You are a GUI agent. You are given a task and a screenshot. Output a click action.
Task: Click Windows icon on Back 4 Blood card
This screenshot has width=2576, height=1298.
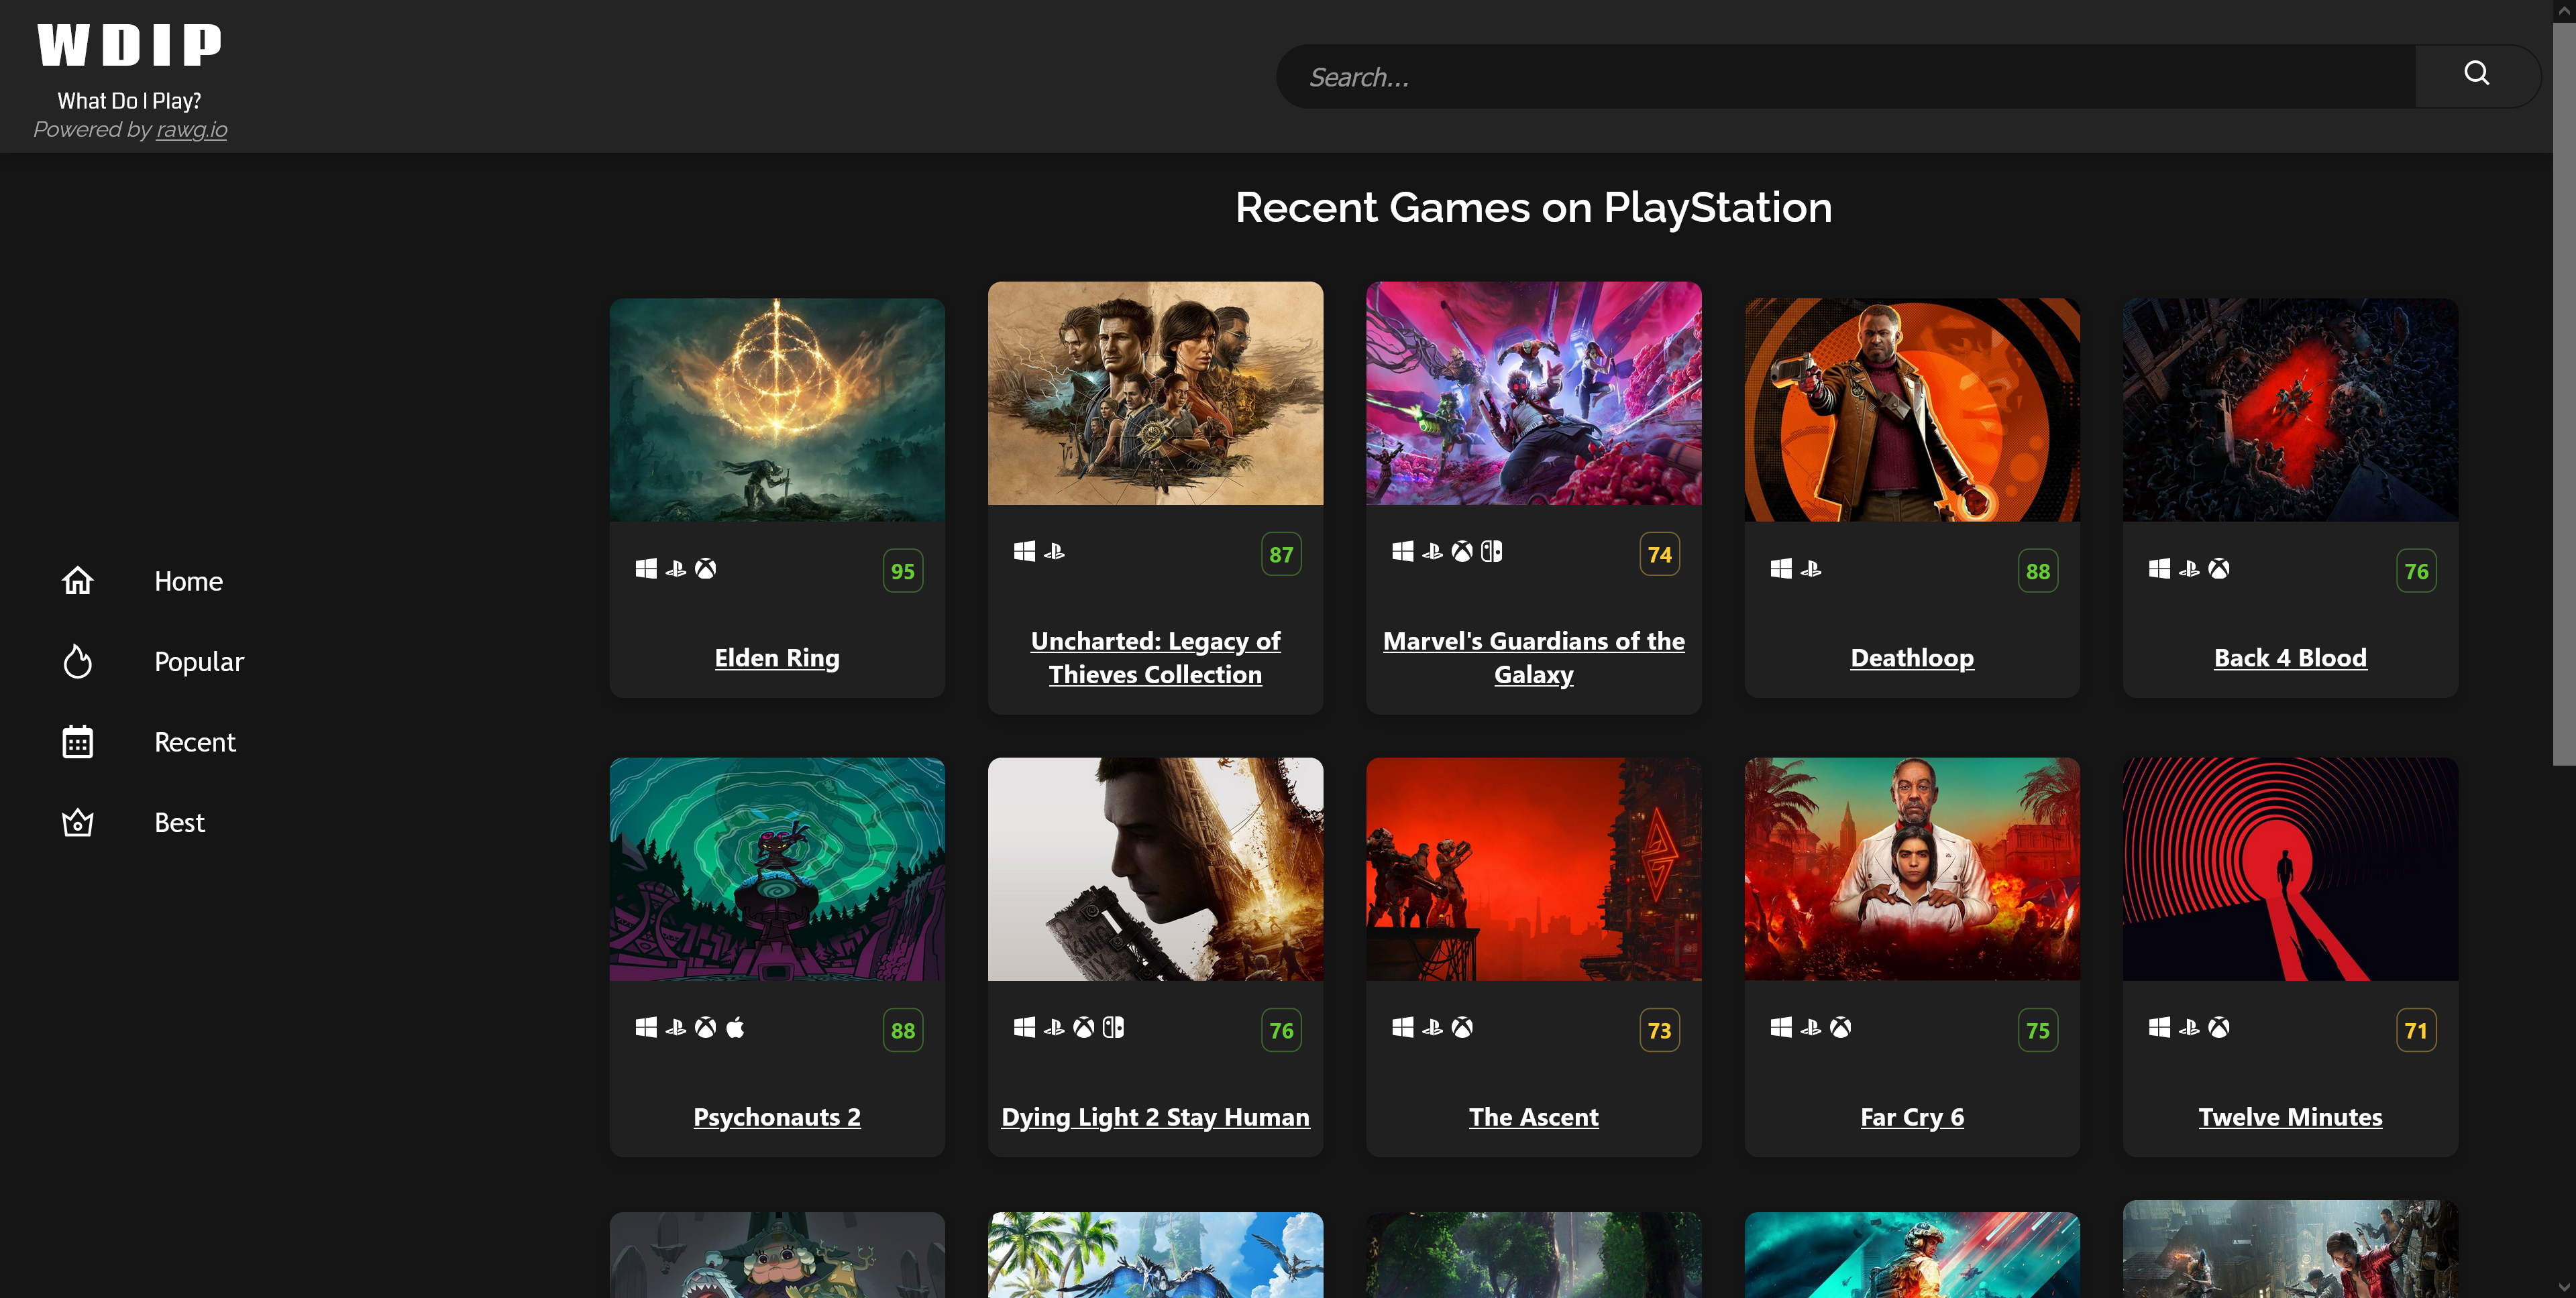(2159, 569)
